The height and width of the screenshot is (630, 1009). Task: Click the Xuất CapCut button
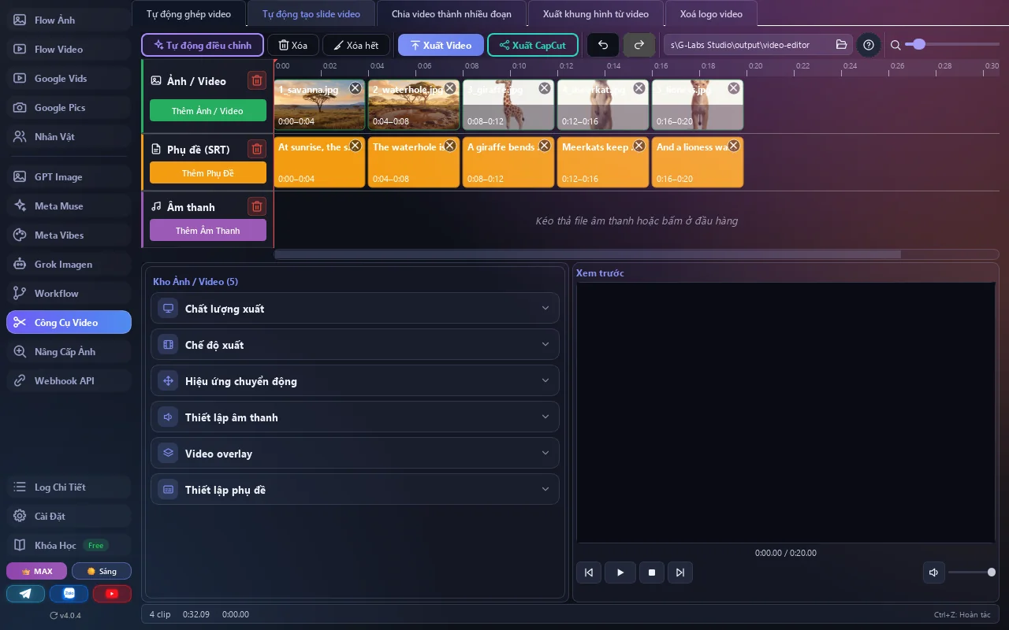533,45
